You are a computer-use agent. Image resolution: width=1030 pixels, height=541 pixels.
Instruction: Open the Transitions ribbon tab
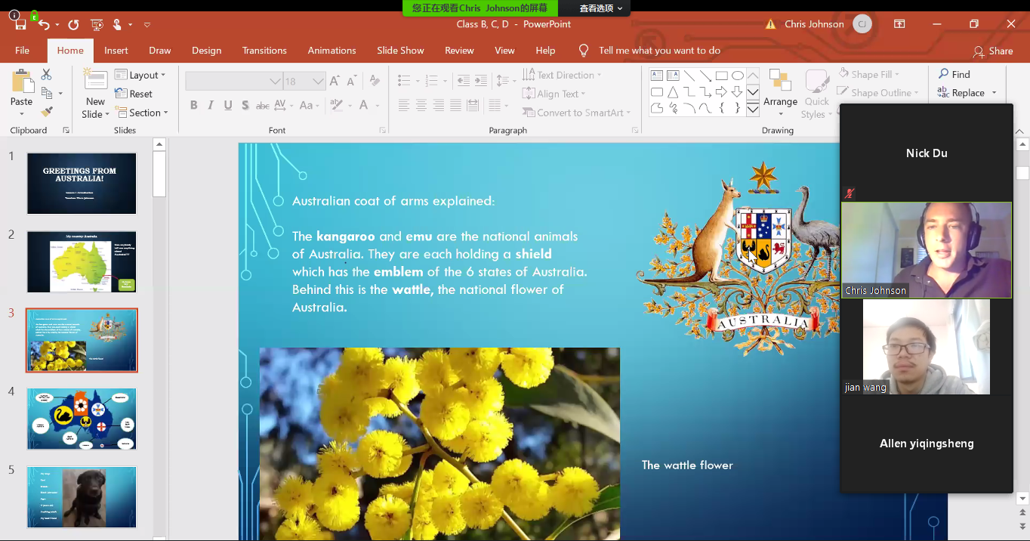coord(264,51)
